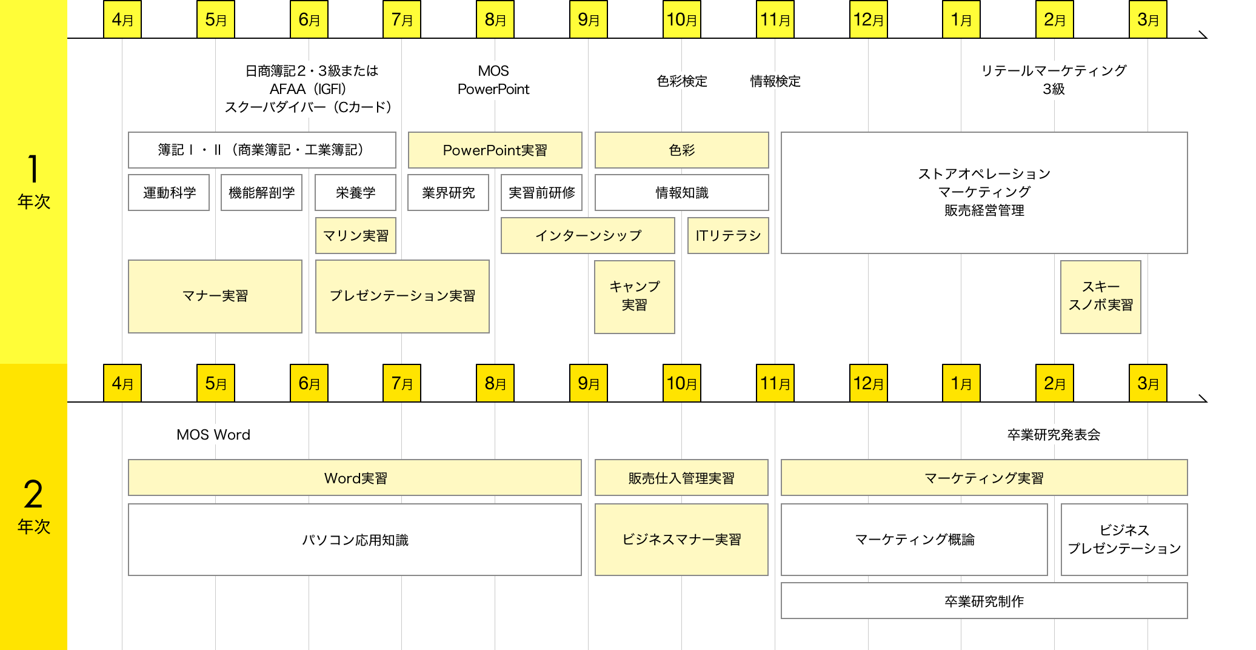Screen dimensions: 1256x650
Task: Click the 2年次 5月 month marker
Action: click(216, 383)
